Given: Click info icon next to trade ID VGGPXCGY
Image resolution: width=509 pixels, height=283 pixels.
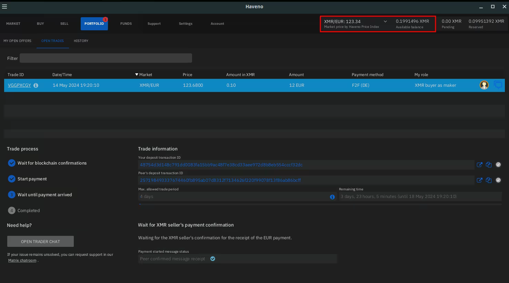Looking at the screenshot, I should (x=36, y=85).
